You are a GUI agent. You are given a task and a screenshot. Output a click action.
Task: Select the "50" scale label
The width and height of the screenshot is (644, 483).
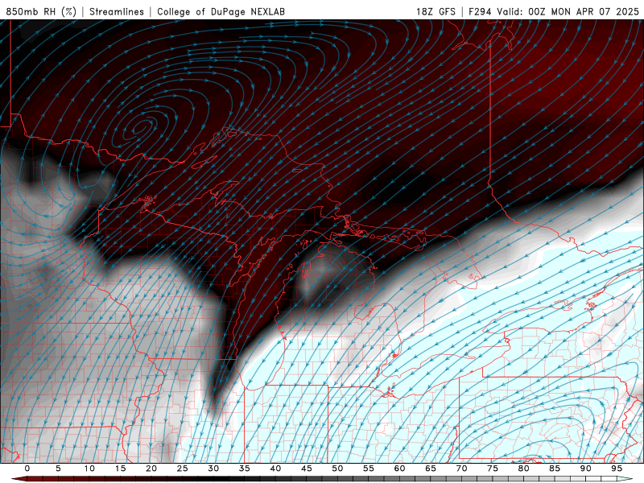point(337,469)
